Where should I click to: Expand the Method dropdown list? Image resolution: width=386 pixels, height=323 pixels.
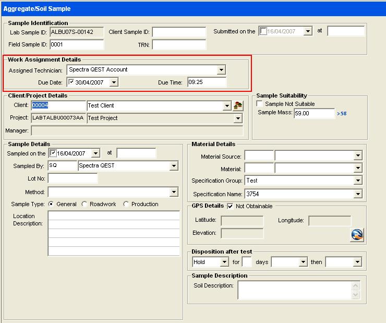pyautogui.click(x=174, y=193)
